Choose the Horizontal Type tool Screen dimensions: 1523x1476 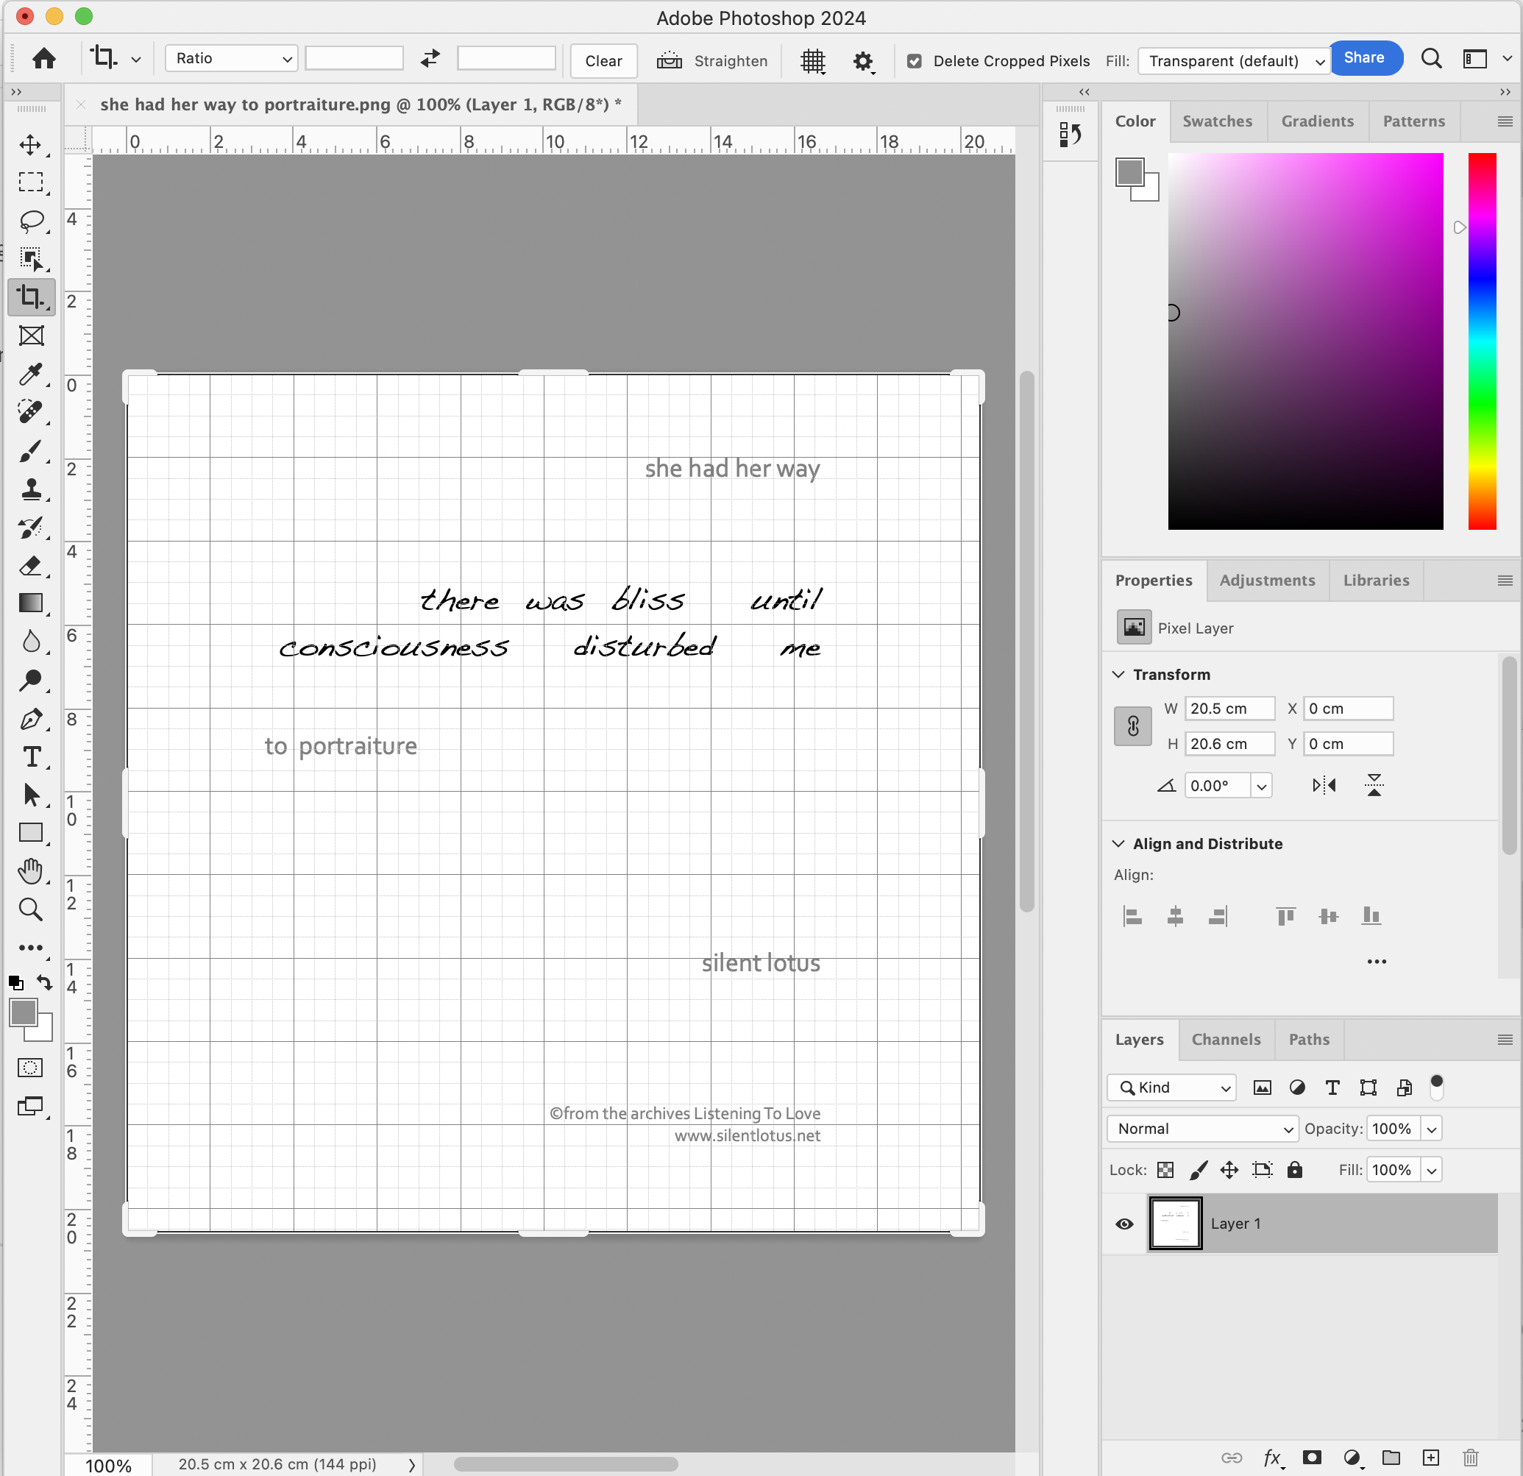tap(31, 756)
